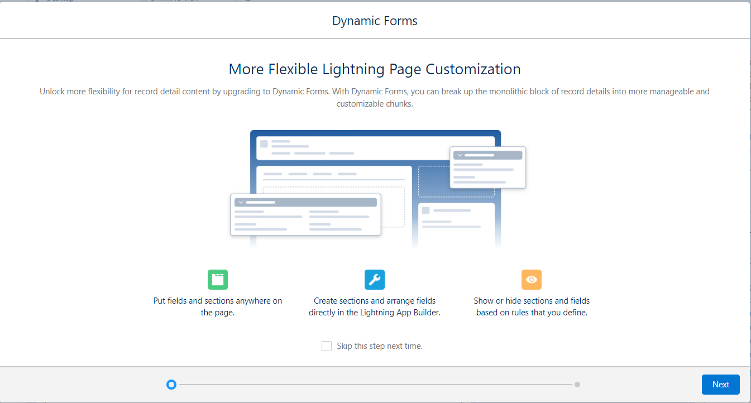Click the Next button
751x403 pixels.
point(720,385)
